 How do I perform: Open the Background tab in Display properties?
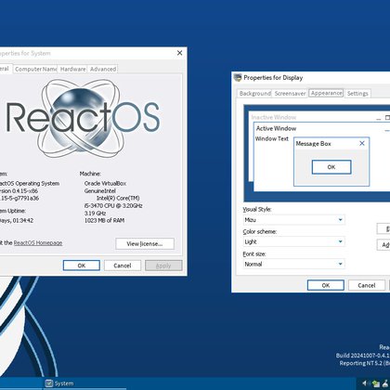coord(255,93)
